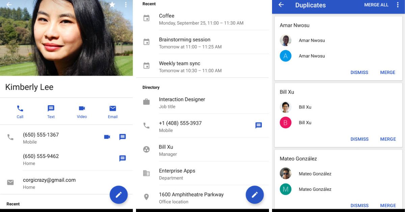This screenshot has height=212, width=405.
Task: Click video icon beside (650) 555-1367
Action: [x=107, y=137]
